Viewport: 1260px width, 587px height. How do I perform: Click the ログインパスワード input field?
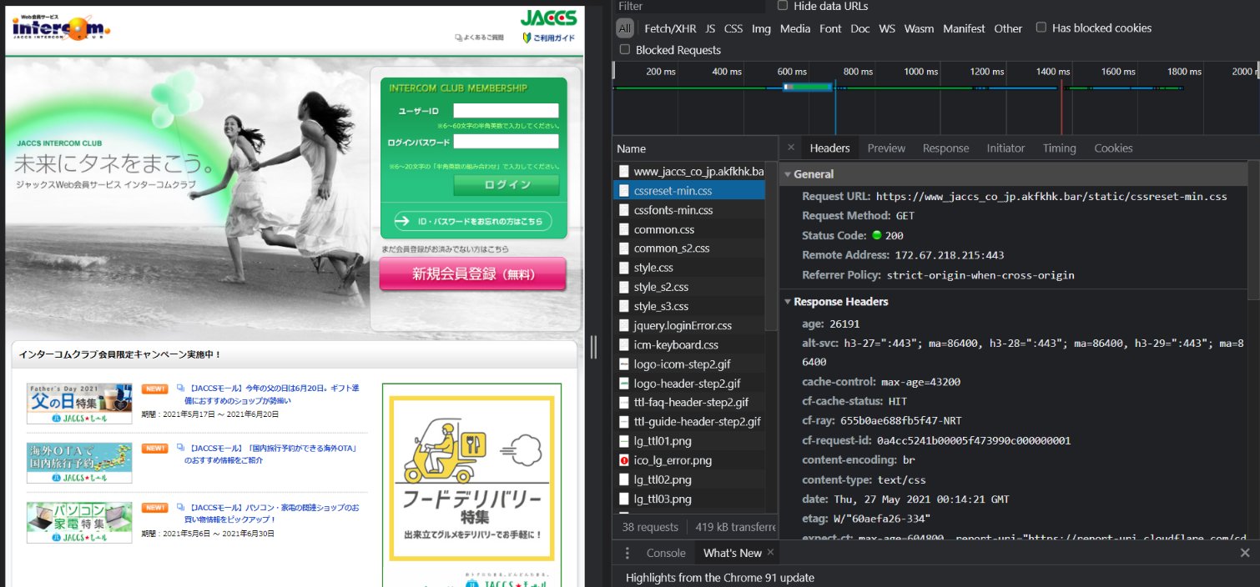pyautogui.click(x=506, y=142)
